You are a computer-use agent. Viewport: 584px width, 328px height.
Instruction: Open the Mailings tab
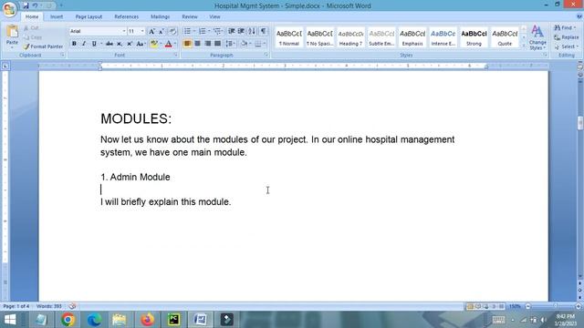[161, 16]
